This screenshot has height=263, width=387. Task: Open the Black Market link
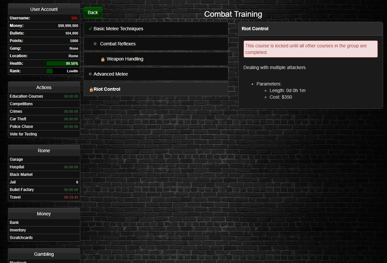tap(21, 175)
